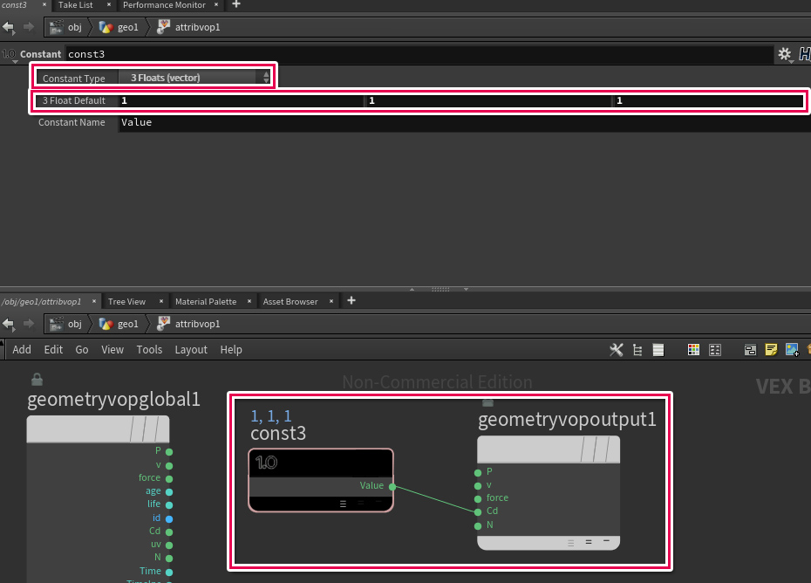
Task: Toggle the tree view sidebar icon
Action: tap(637, 350)
